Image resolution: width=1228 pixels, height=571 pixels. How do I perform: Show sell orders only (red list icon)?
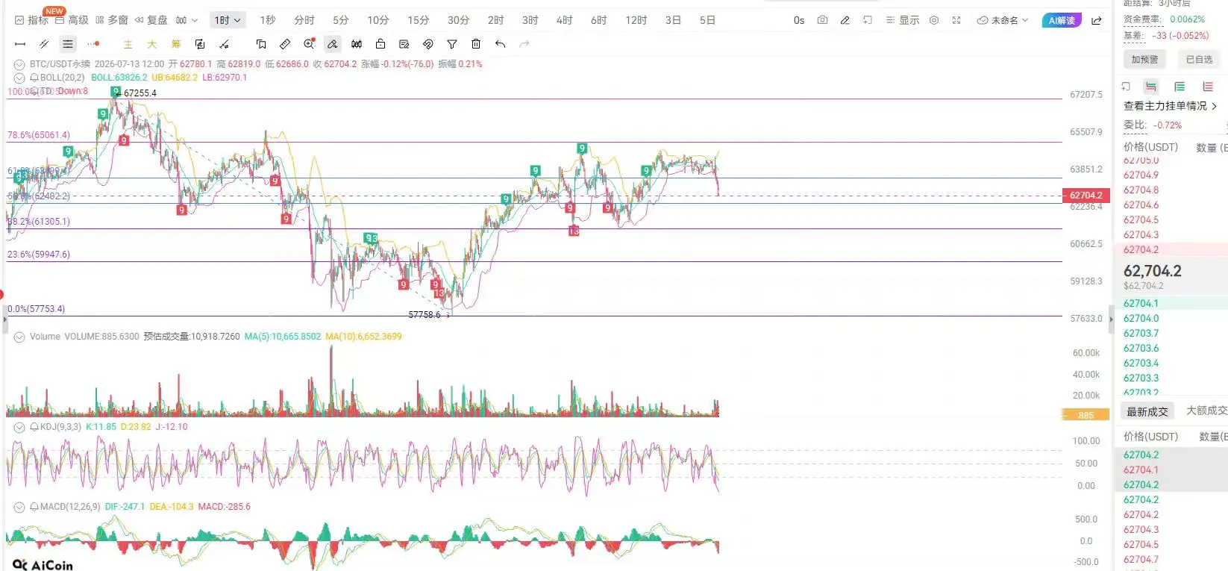click(x=1208, y=87)
